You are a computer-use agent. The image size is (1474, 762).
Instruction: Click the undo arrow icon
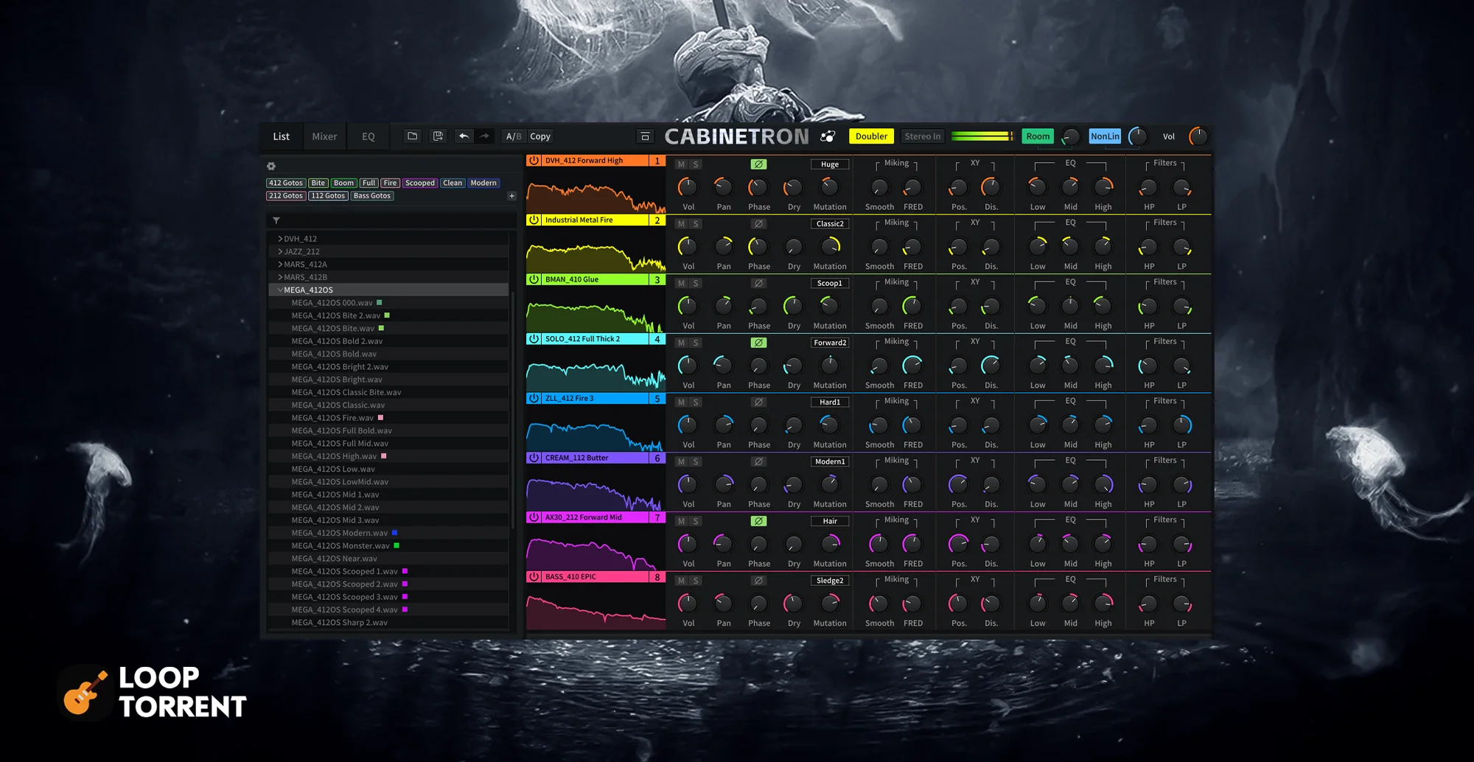[x=464, y=136]
